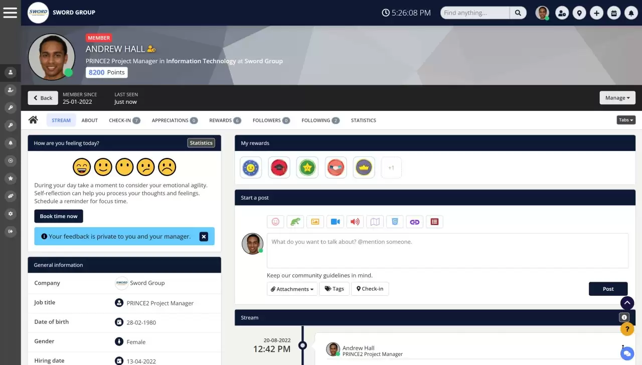
Task: Go to profile home icon
Action: click(x=33, y=120)
